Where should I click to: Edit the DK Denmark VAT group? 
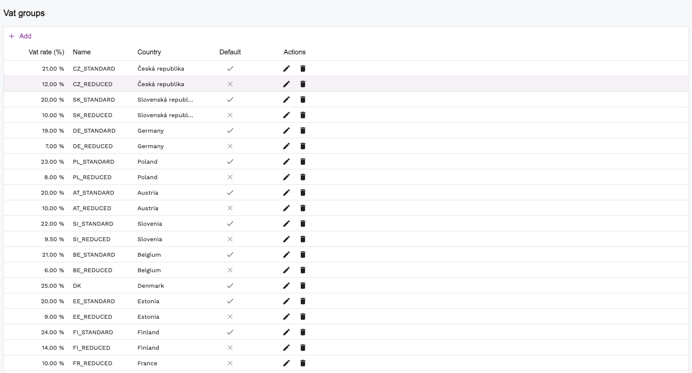point(287,286)
